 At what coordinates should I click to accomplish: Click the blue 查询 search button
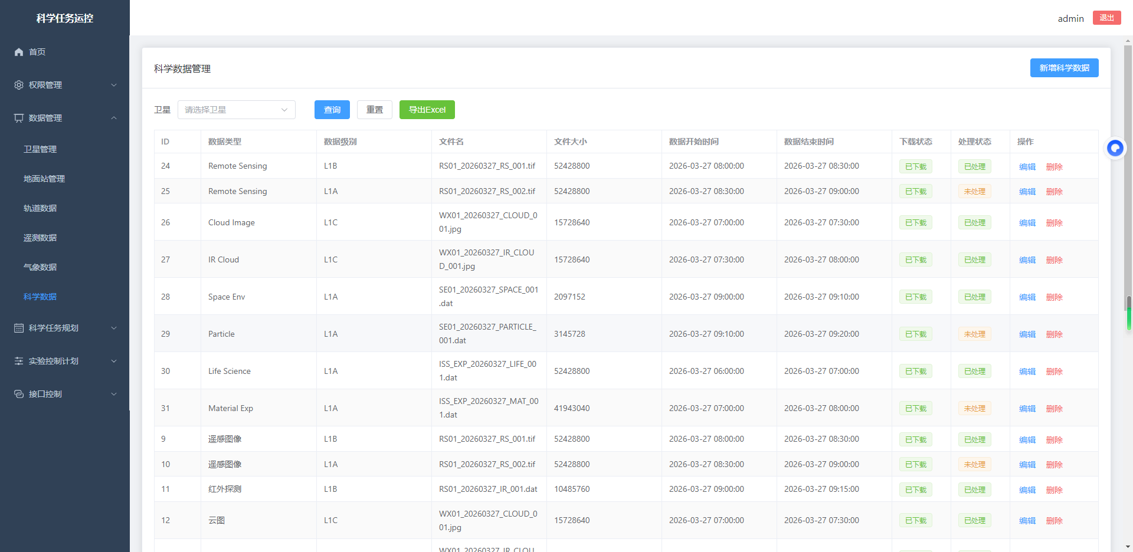(x=332, y=110)
